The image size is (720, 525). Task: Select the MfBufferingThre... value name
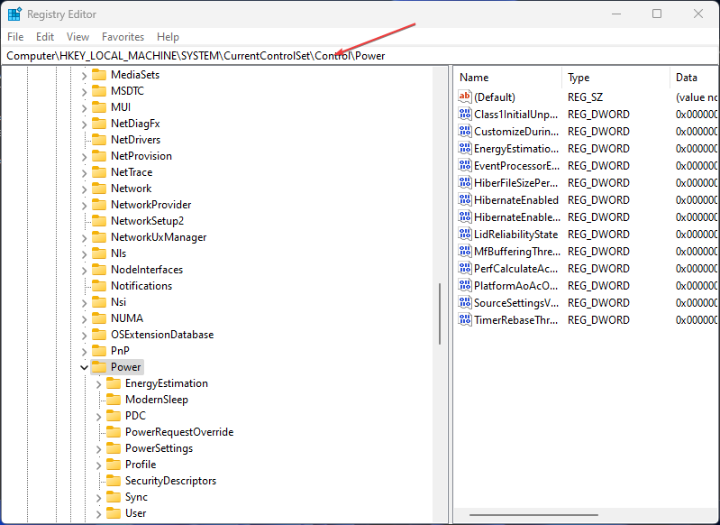coord(516,252)
